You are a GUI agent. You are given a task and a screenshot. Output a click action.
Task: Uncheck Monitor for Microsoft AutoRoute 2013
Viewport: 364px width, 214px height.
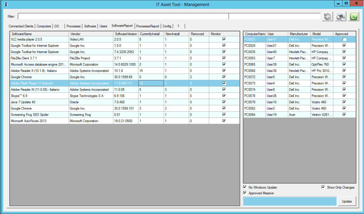point(224,121)
